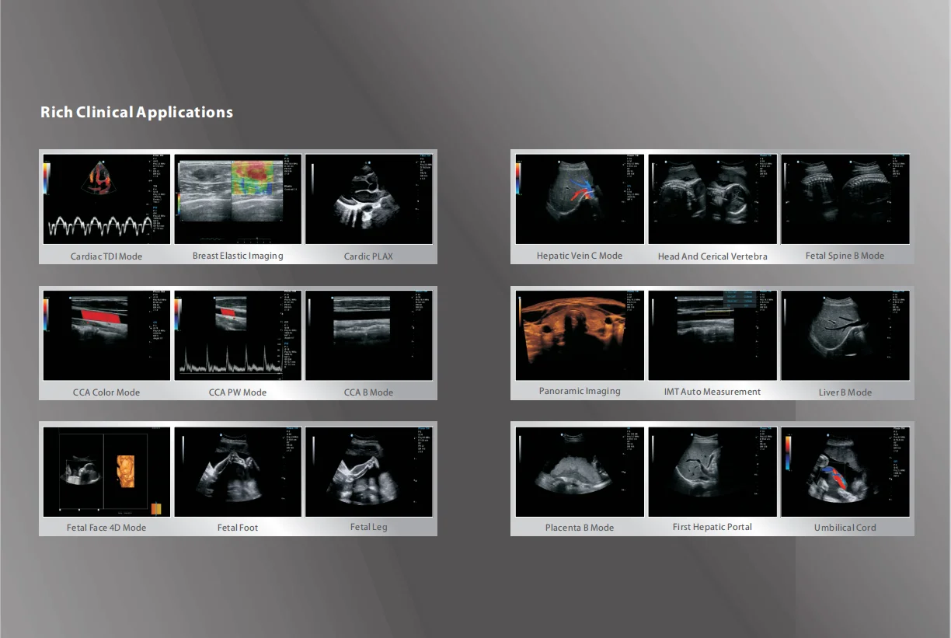The image size is (951, 638).
Task: Click the 'Fetal Foot' caption text
Action: (x=238, y=528)
